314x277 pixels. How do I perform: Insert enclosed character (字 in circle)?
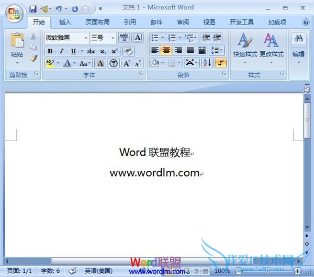coord(114,64)
